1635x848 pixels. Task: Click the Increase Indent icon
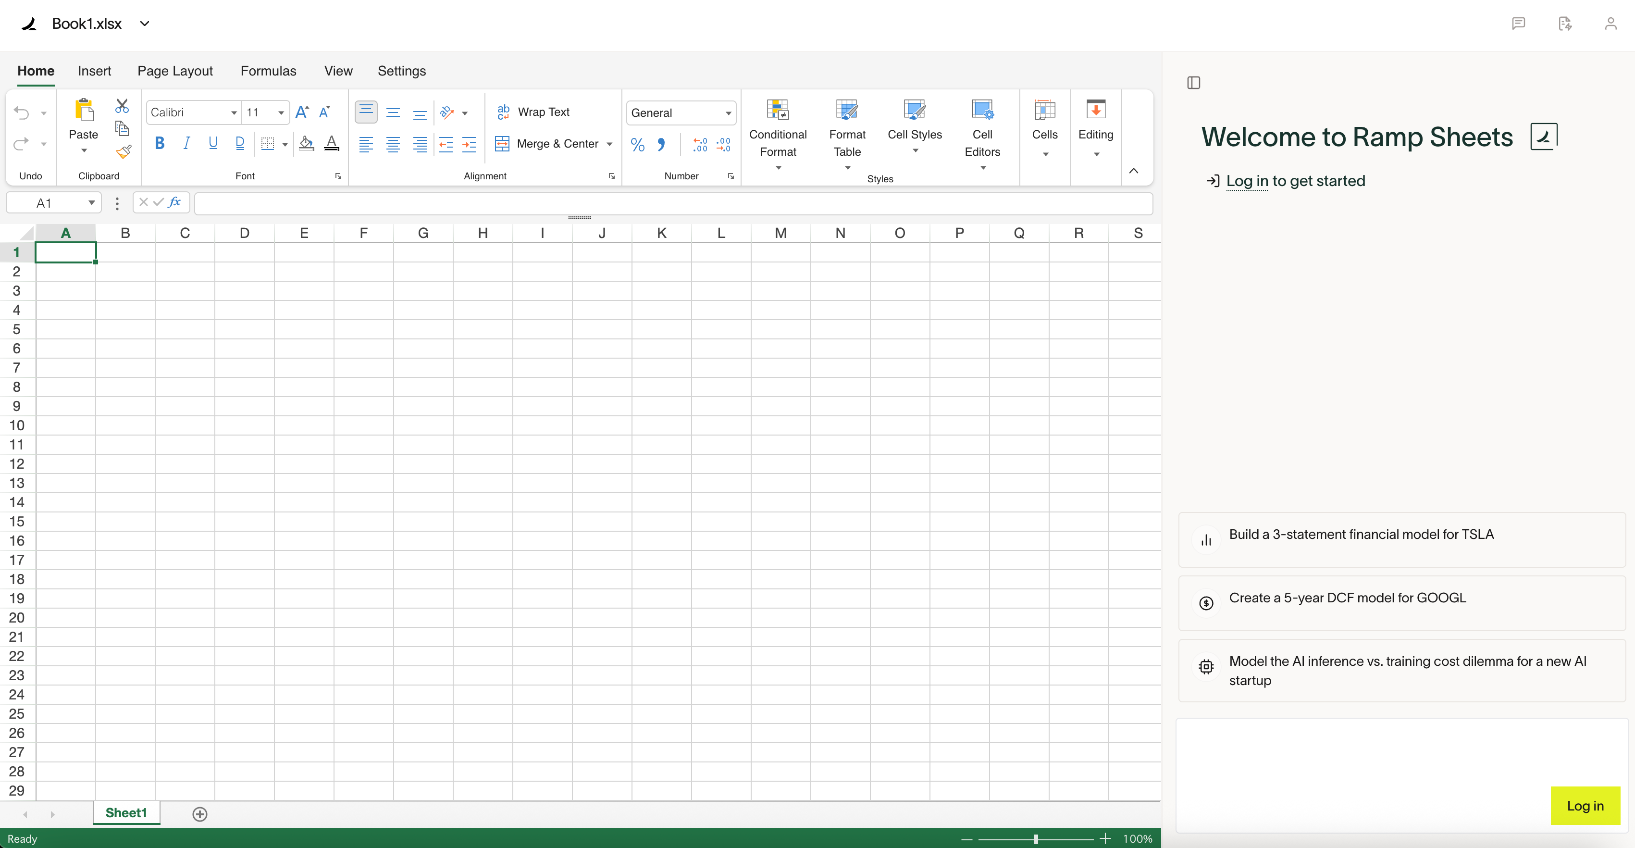coord(469,144)
